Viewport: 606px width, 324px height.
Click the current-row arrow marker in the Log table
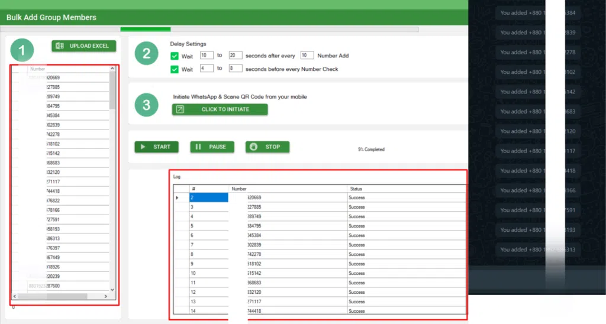pos(177,197)
